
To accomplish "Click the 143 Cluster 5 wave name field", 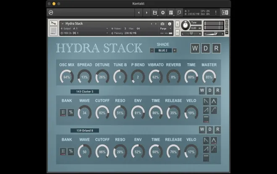I will [85, 91].
